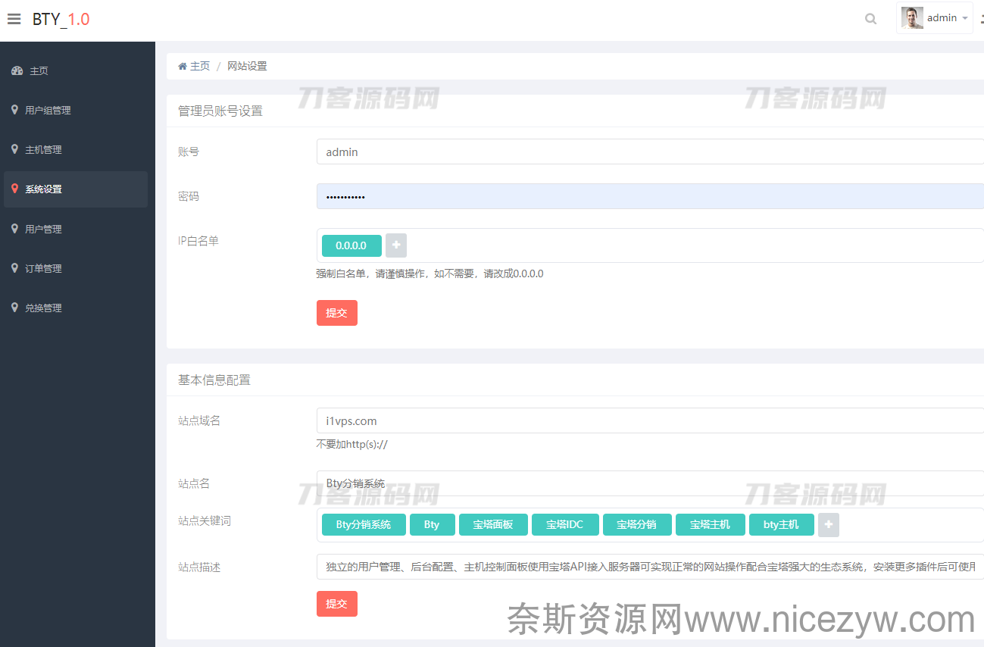Image resolution: width=984 pixels, height=647 pixels.
Task: Open 用户管理 in the sidebar
Action: point(76,229)
